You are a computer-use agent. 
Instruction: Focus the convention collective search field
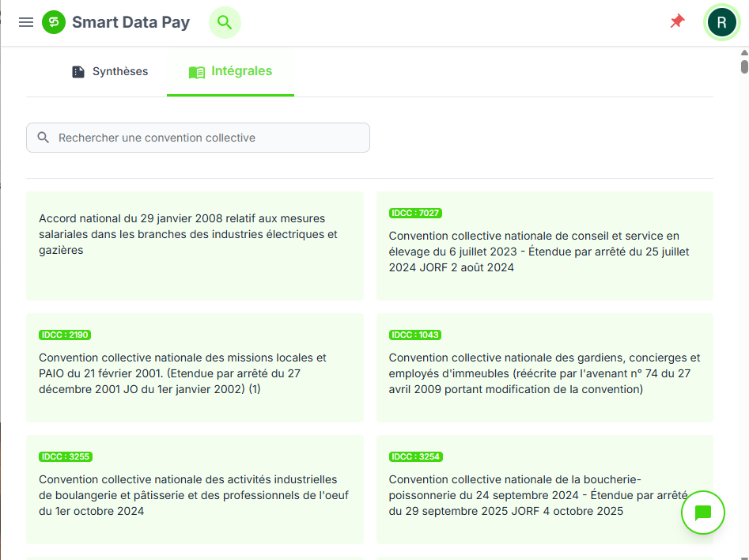coord(207,138)
